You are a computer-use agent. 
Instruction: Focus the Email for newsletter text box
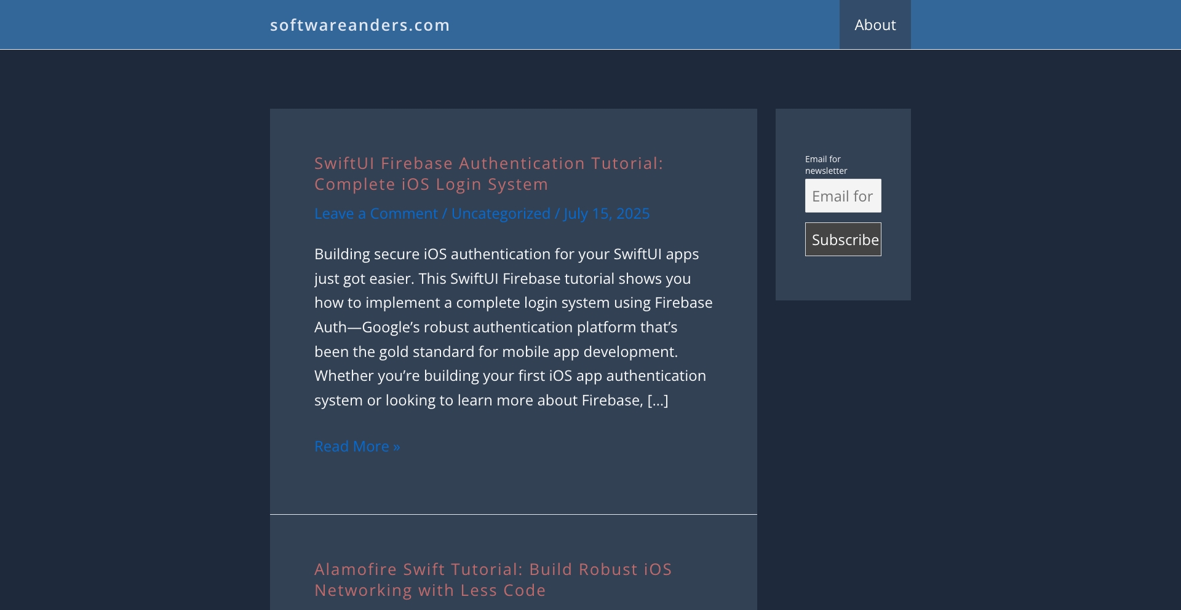click(x=843, y=195)
